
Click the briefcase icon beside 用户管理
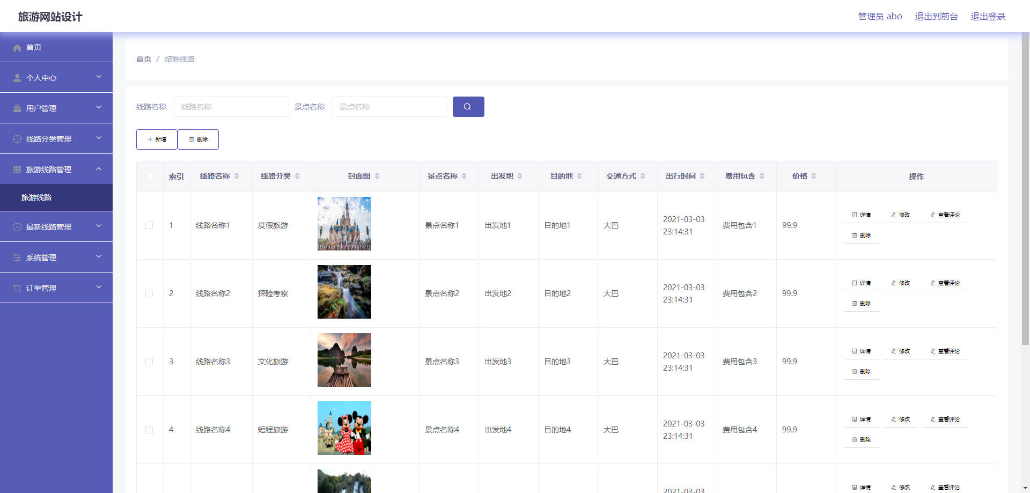(x=17, y=108)
